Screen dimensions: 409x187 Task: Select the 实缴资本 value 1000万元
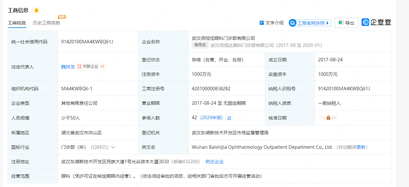coord(328,74)
